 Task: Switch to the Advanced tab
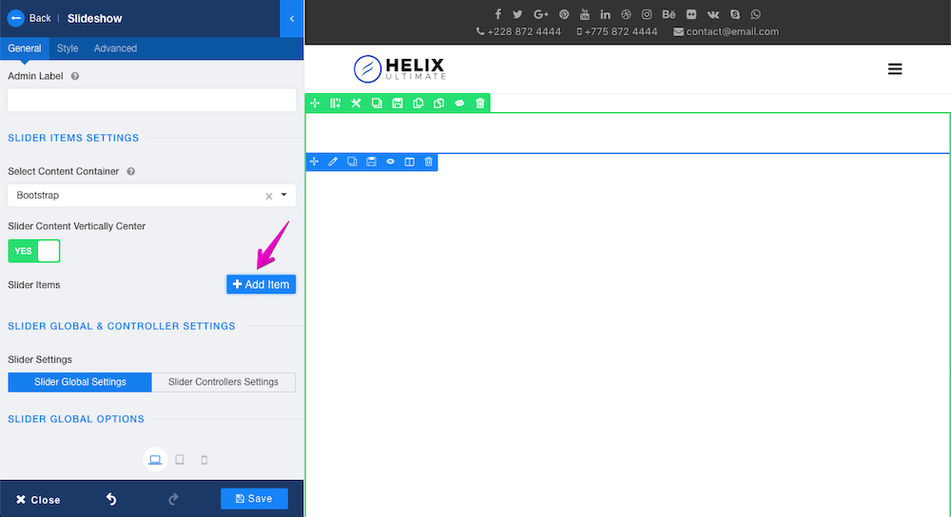point(115,48)
